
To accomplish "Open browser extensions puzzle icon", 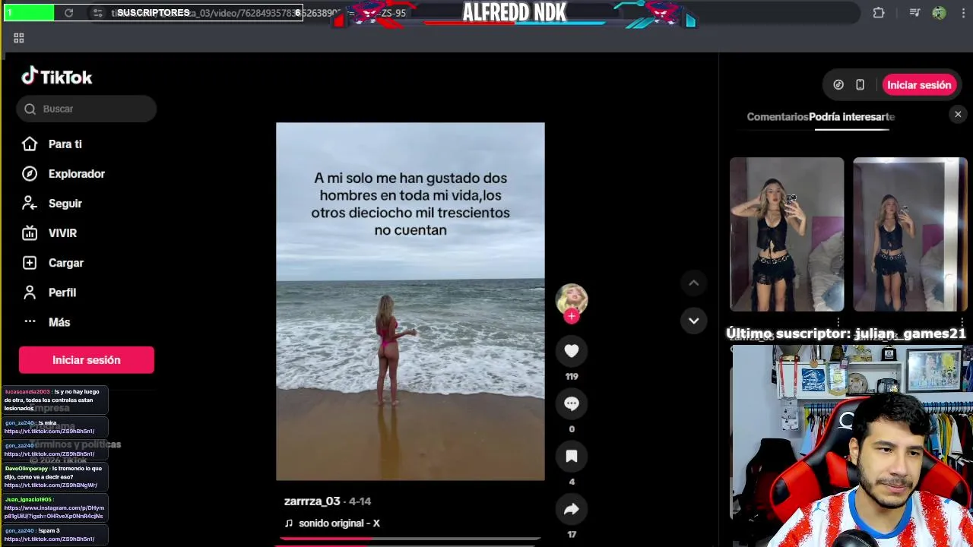I will coord(879,13).
